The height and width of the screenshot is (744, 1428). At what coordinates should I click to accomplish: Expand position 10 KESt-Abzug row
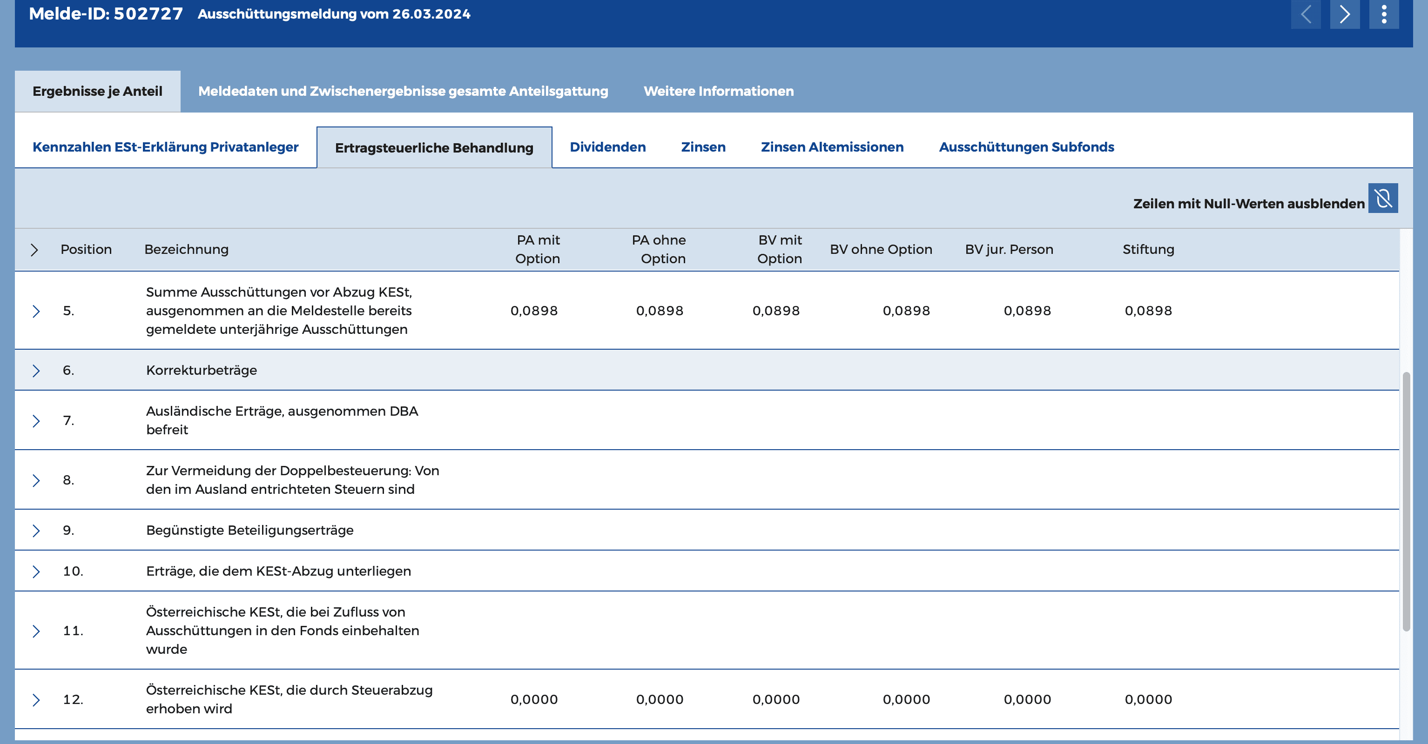pos(36,571)
